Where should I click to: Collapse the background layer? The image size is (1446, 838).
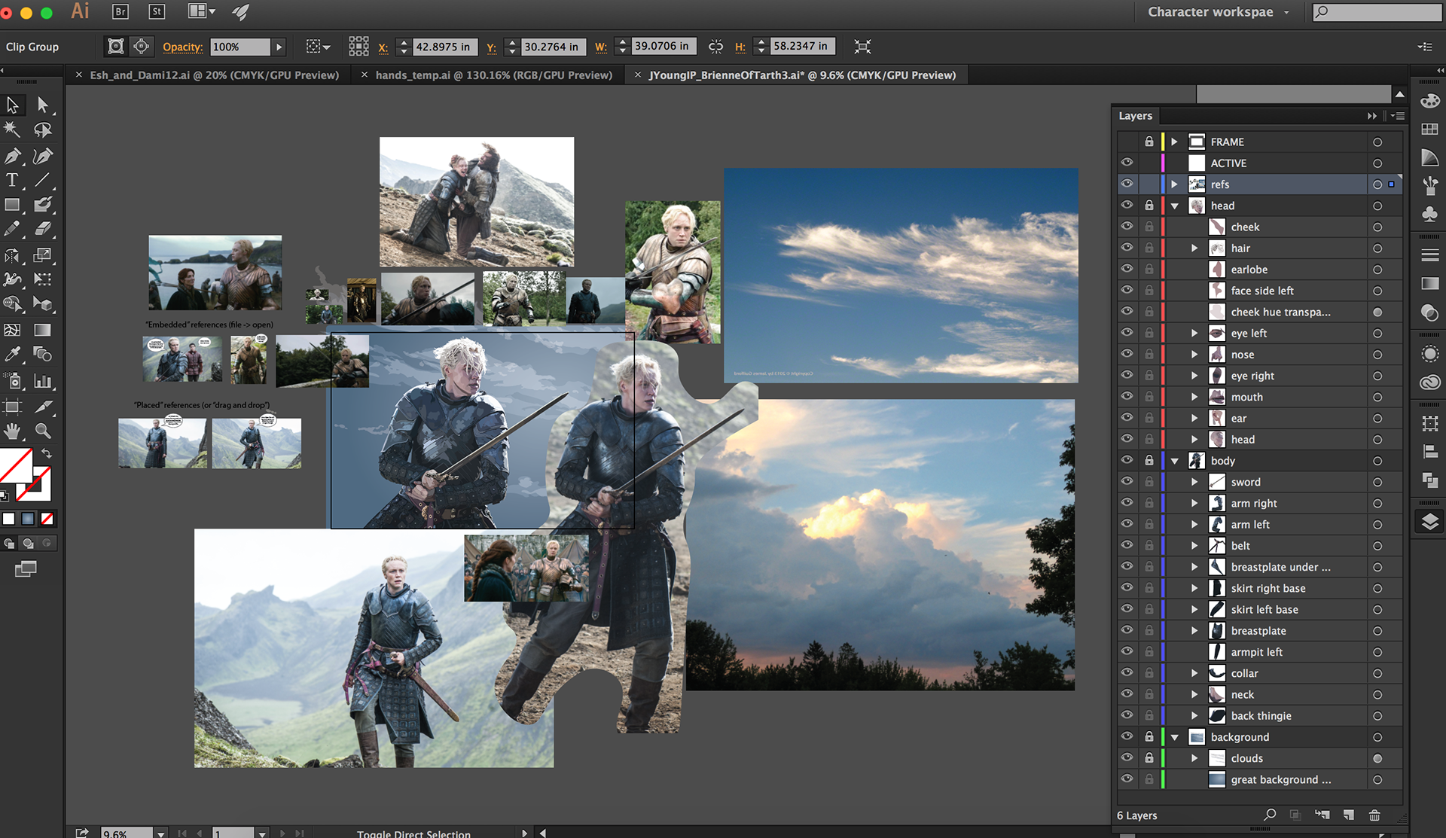pos(1175,737)
